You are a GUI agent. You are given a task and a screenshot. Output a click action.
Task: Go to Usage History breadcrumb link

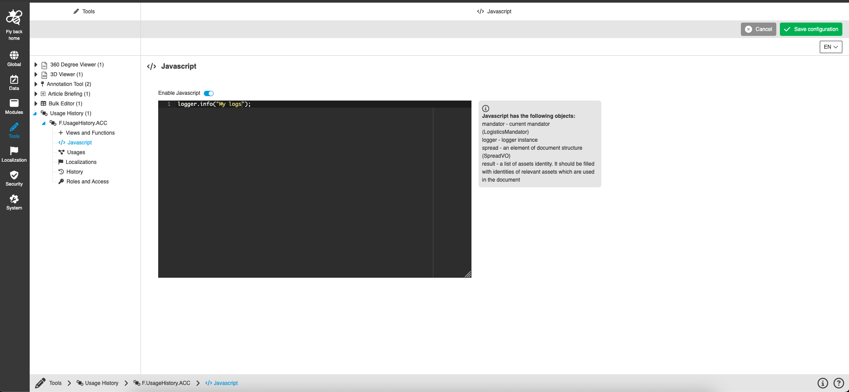coord(97,383)
